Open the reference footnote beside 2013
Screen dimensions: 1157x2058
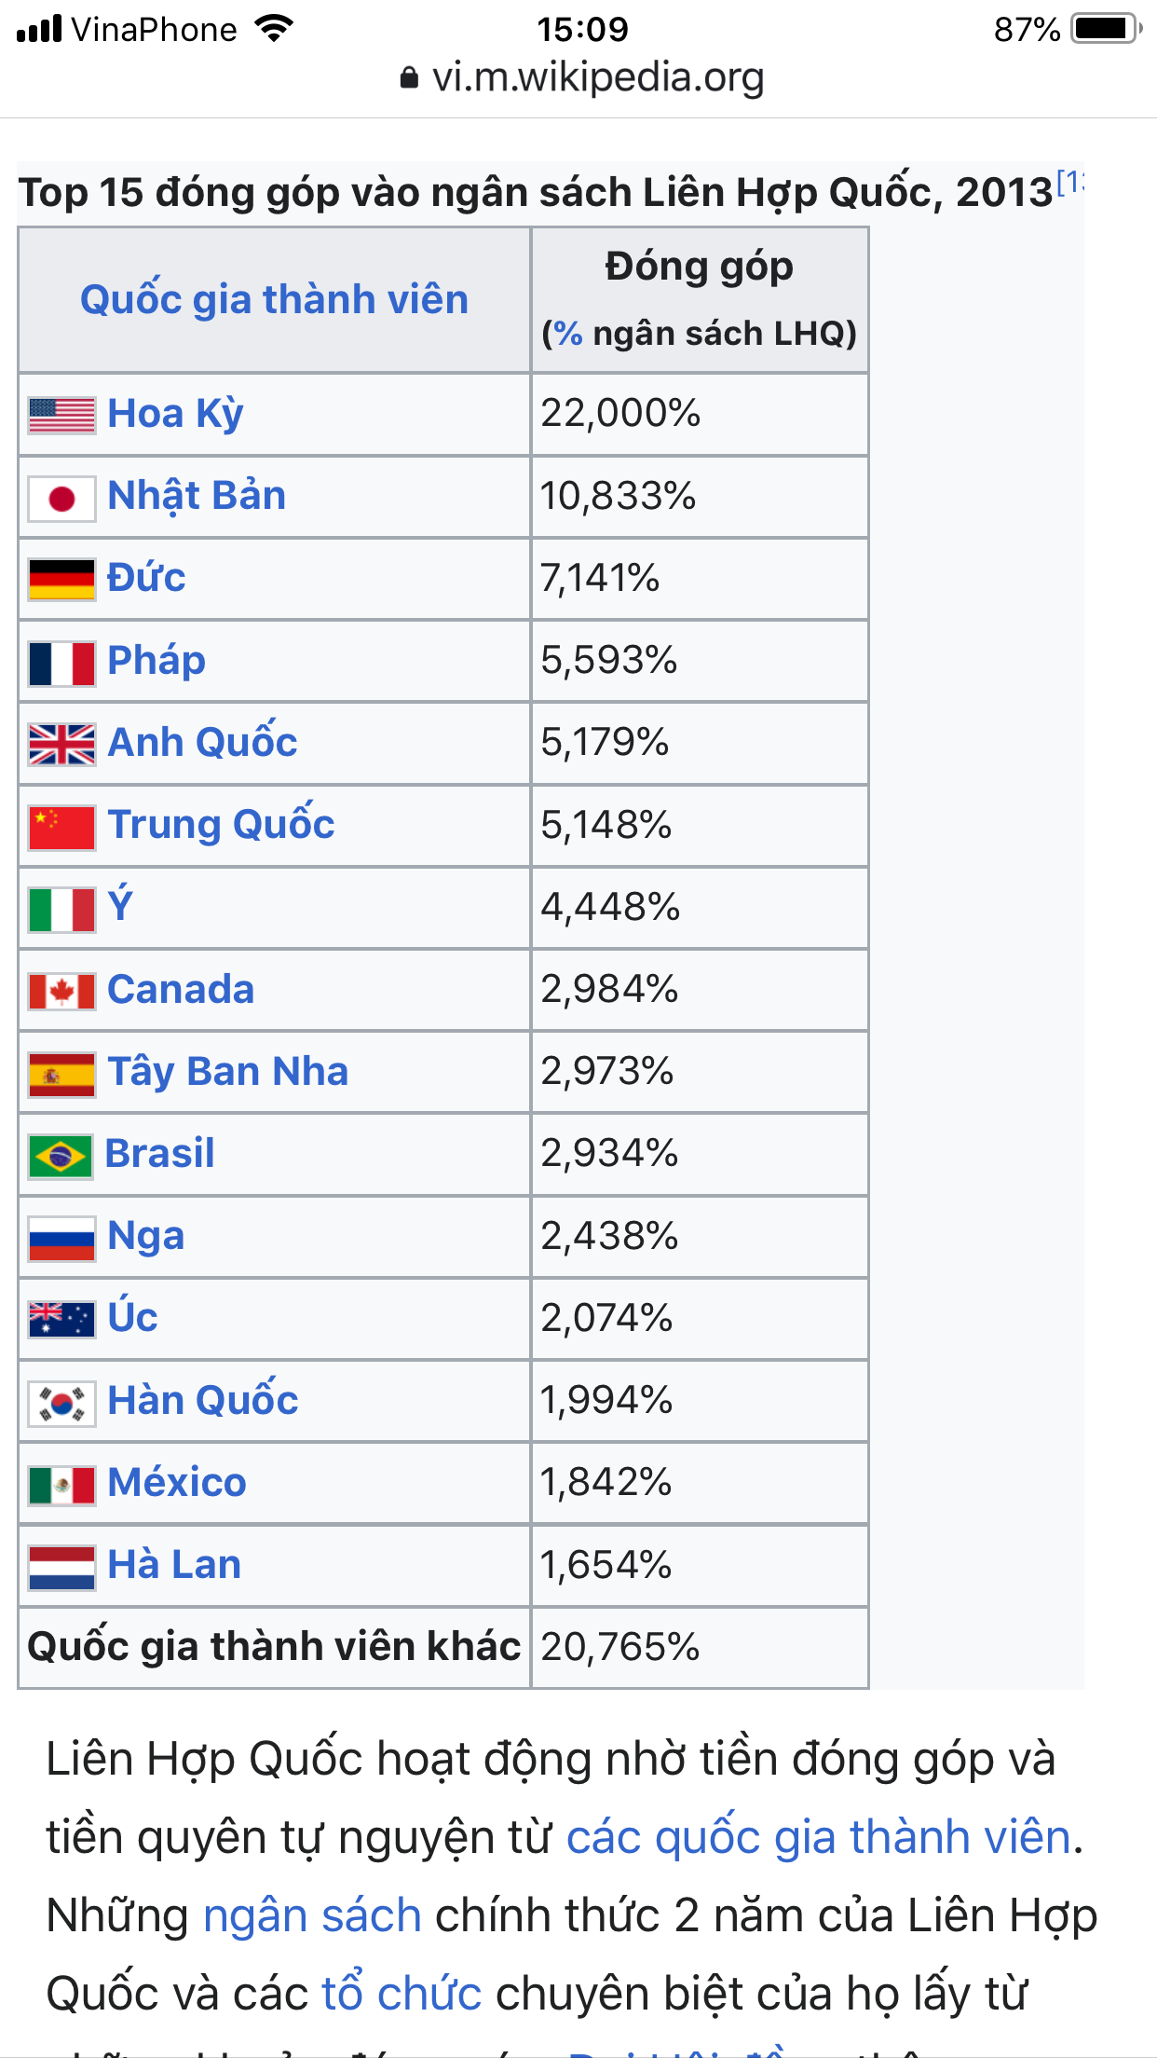pos(1069,182)
